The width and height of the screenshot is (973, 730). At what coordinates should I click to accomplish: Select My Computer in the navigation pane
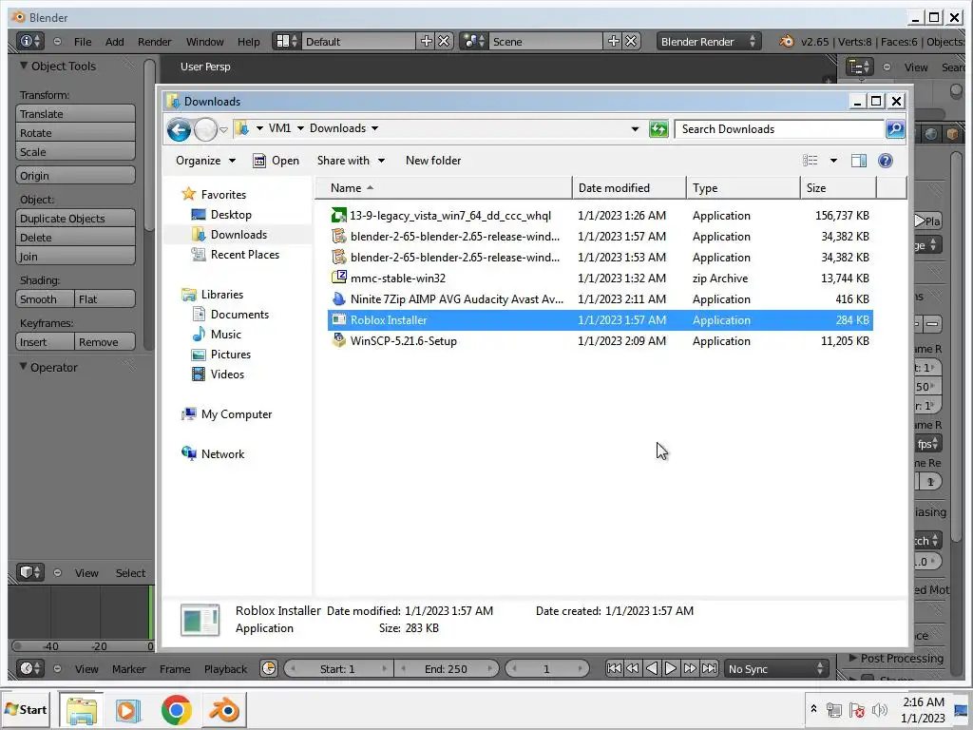[237, 414]
